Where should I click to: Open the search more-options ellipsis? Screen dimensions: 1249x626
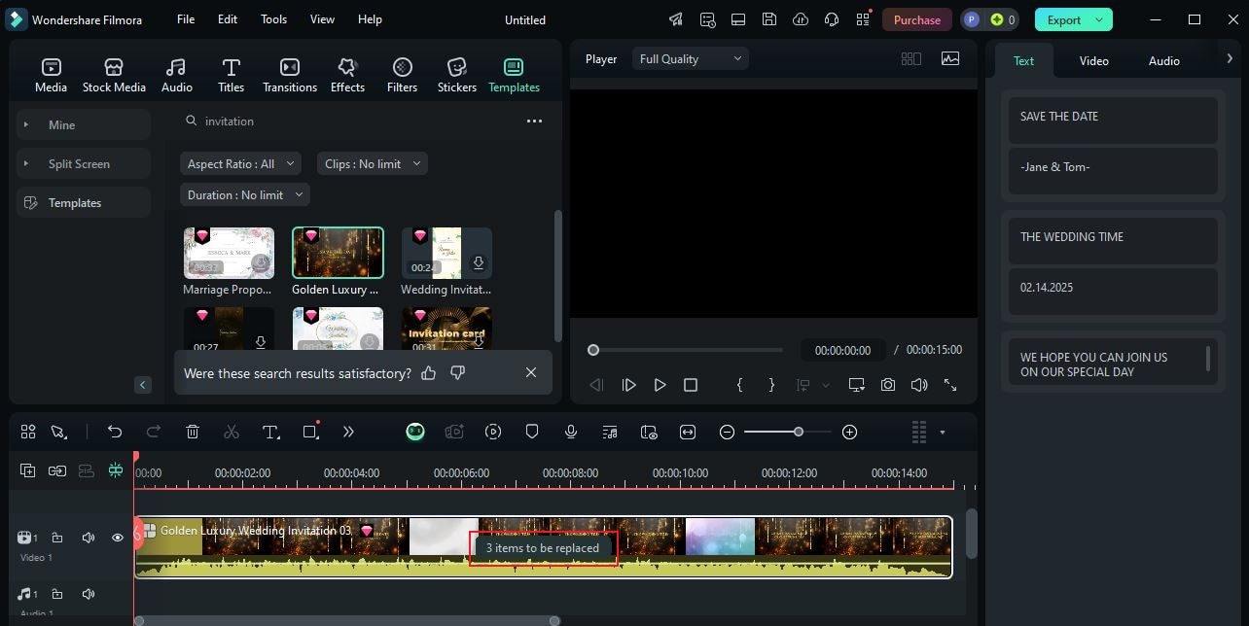coord(534,121)
